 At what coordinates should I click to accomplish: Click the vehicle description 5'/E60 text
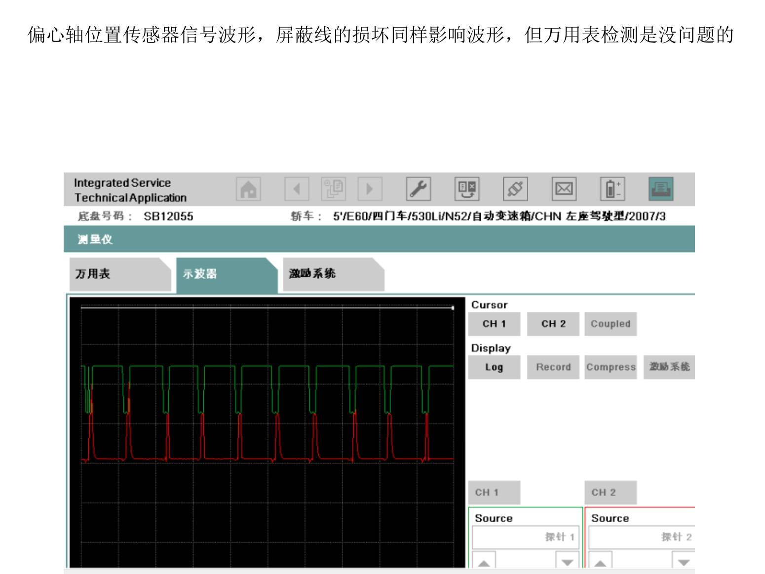tap(499, 216)
